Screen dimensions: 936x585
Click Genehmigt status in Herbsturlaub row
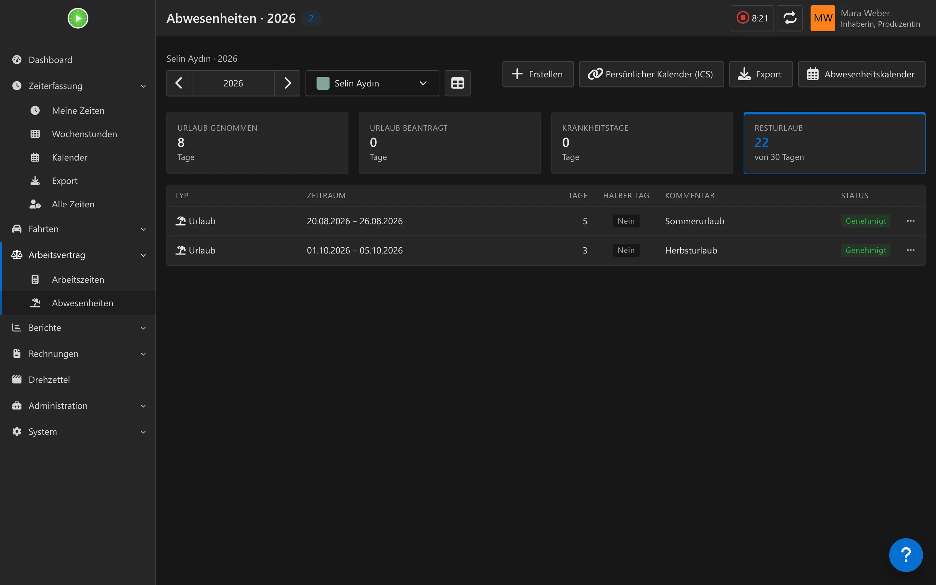pos(866,250)
